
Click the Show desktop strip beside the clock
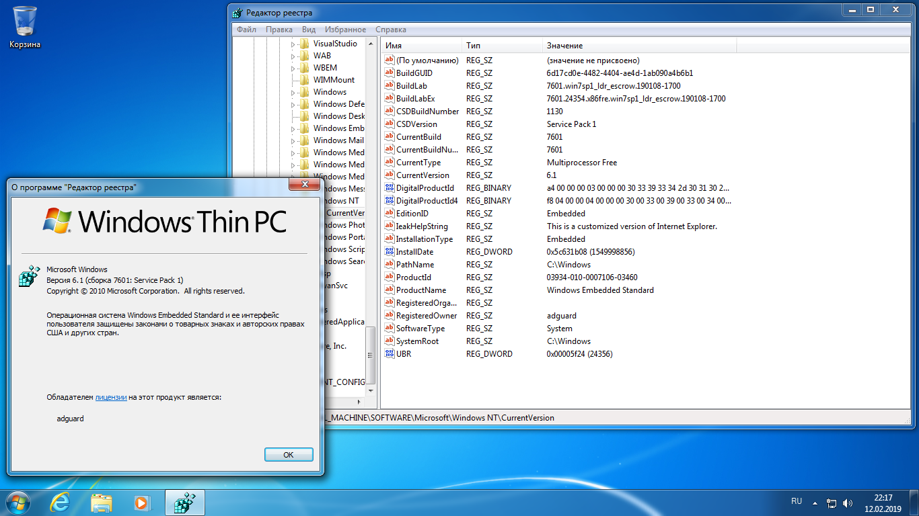click(x=914, y=503)
